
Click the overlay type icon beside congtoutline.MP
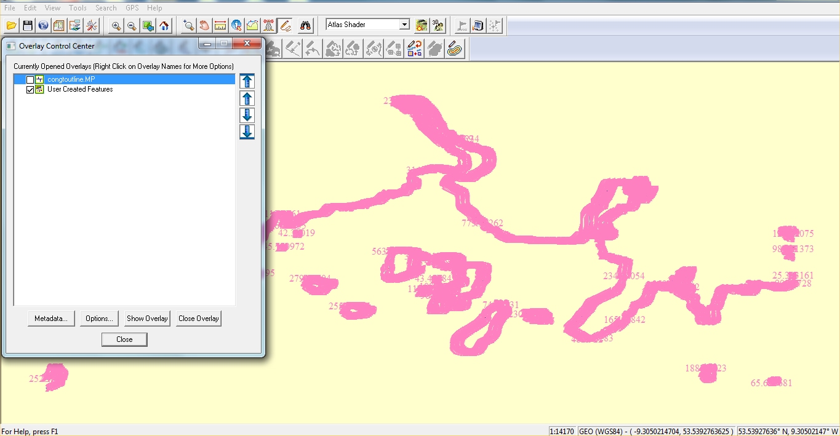(x=39, y=79)
